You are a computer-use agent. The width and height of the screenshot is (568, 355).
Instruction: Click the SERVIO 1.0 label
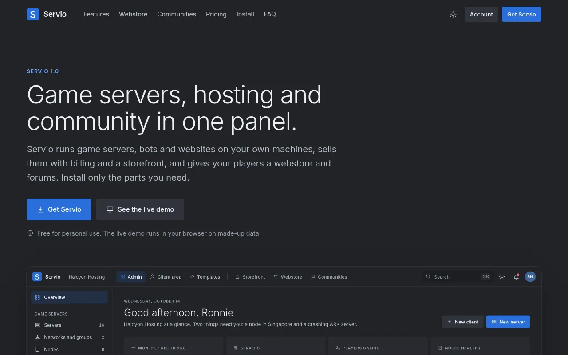pos(43,71)
